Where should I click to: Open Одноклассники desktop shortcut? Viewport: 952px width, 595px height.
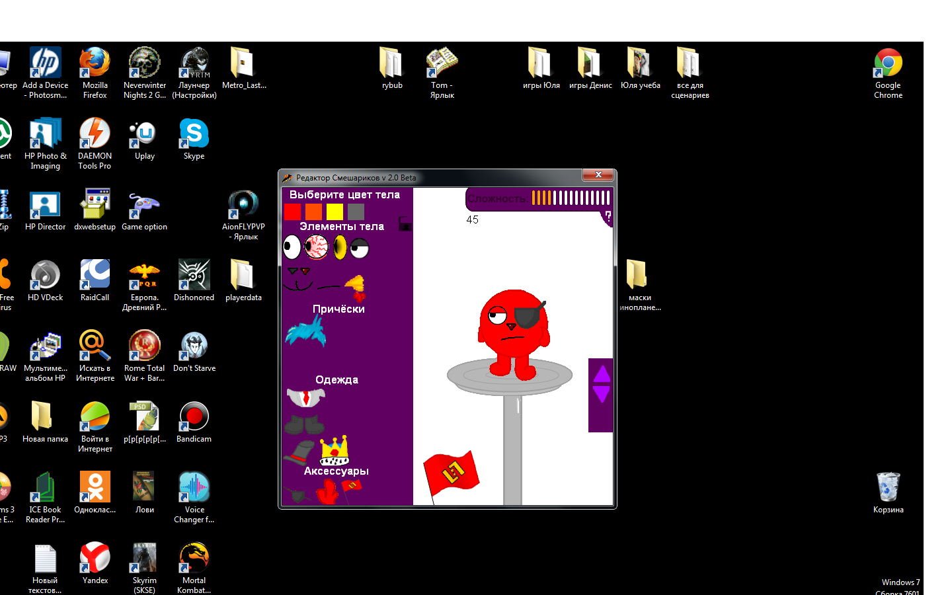pyautogui.click(x=95, y=493)
